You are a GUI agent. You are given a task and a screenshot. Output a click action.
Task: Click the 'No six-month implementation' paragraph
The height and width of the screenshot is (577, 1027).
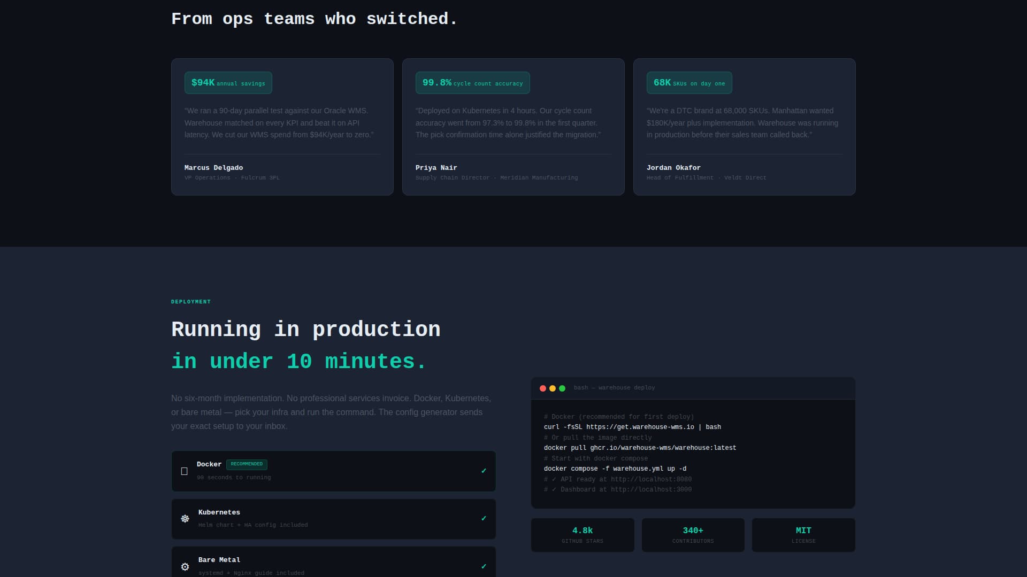pos(331,412)
